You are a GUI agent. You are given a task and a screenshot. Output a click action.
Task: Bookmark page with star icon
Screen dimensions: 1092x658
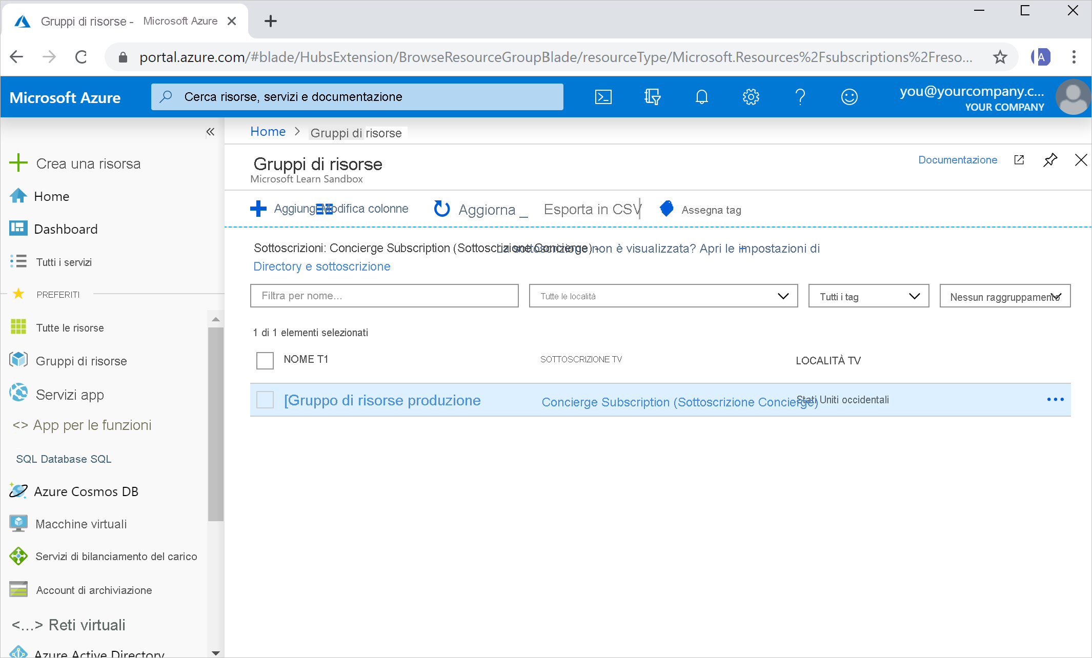(1000, 57)
